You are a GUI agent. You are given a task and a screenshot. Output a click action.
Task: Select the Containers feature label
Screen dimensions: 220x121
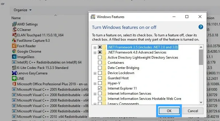tap(116, 63)
